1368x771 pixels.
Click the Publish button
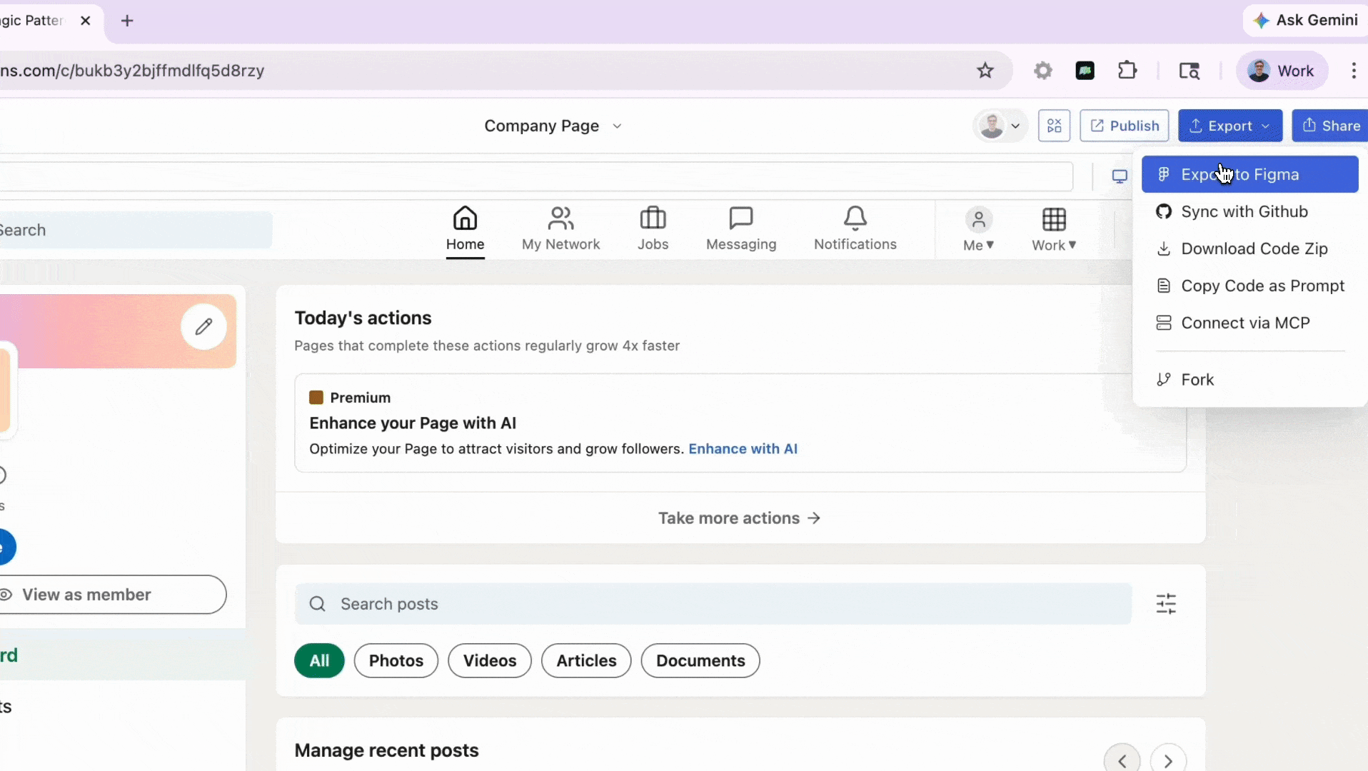(1124, 126)
